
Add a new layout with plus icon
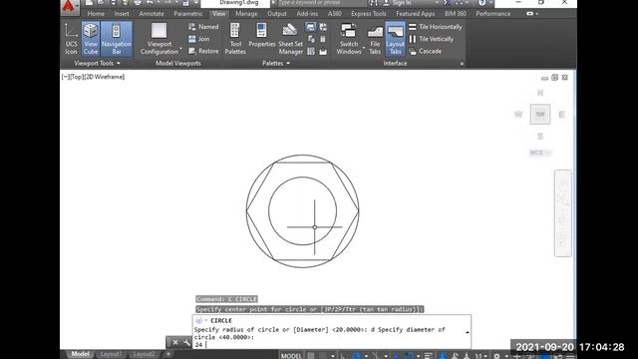point(167,354)
